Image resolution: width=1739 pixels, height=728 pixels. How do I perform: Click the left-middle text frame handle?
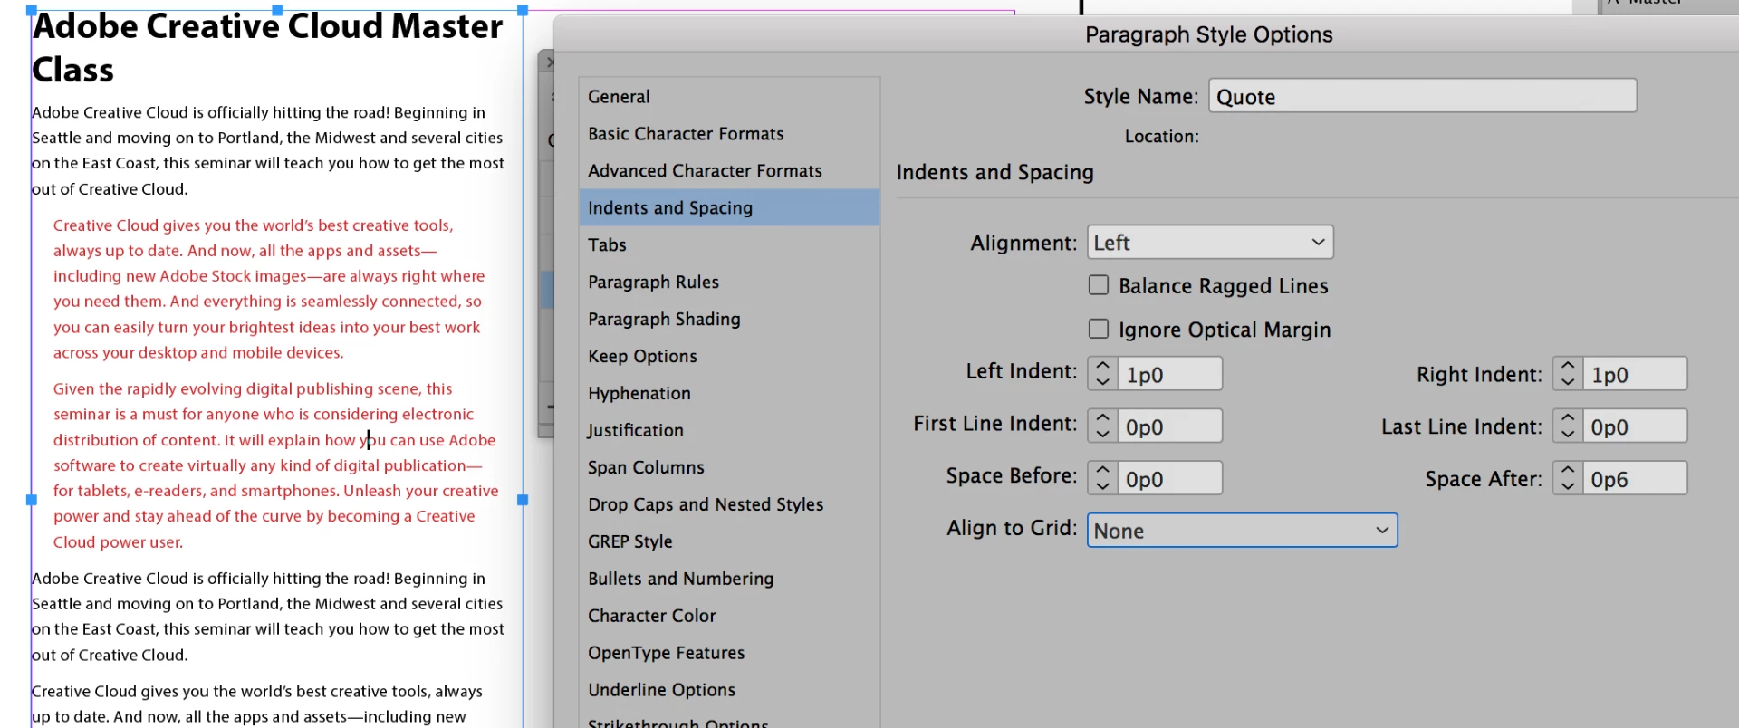tap(32, 500)
